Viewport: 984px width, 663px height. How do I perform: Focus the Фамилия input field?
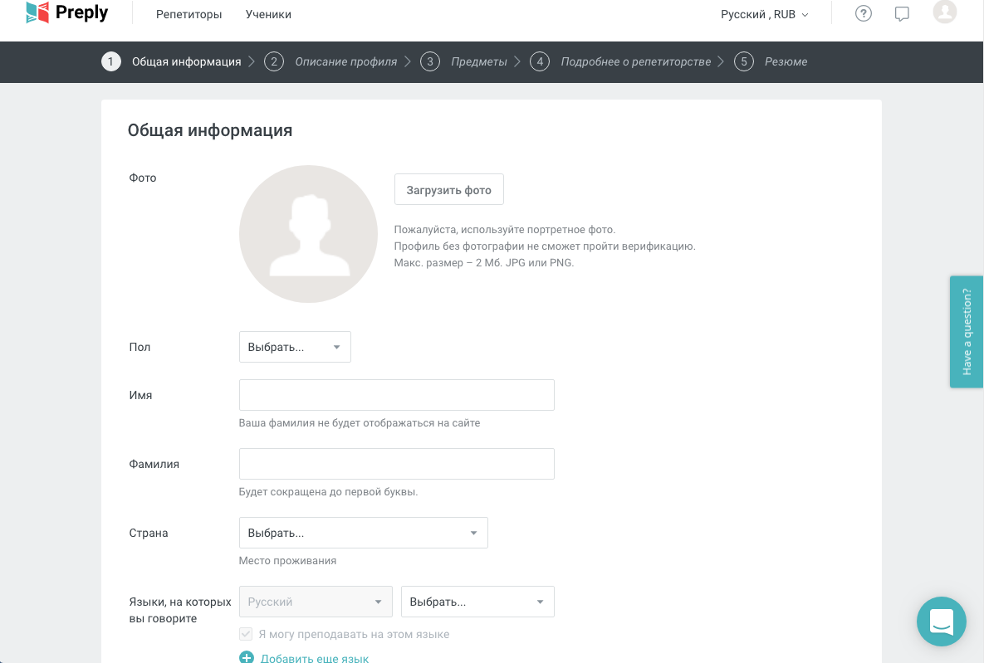click(397, 464)
